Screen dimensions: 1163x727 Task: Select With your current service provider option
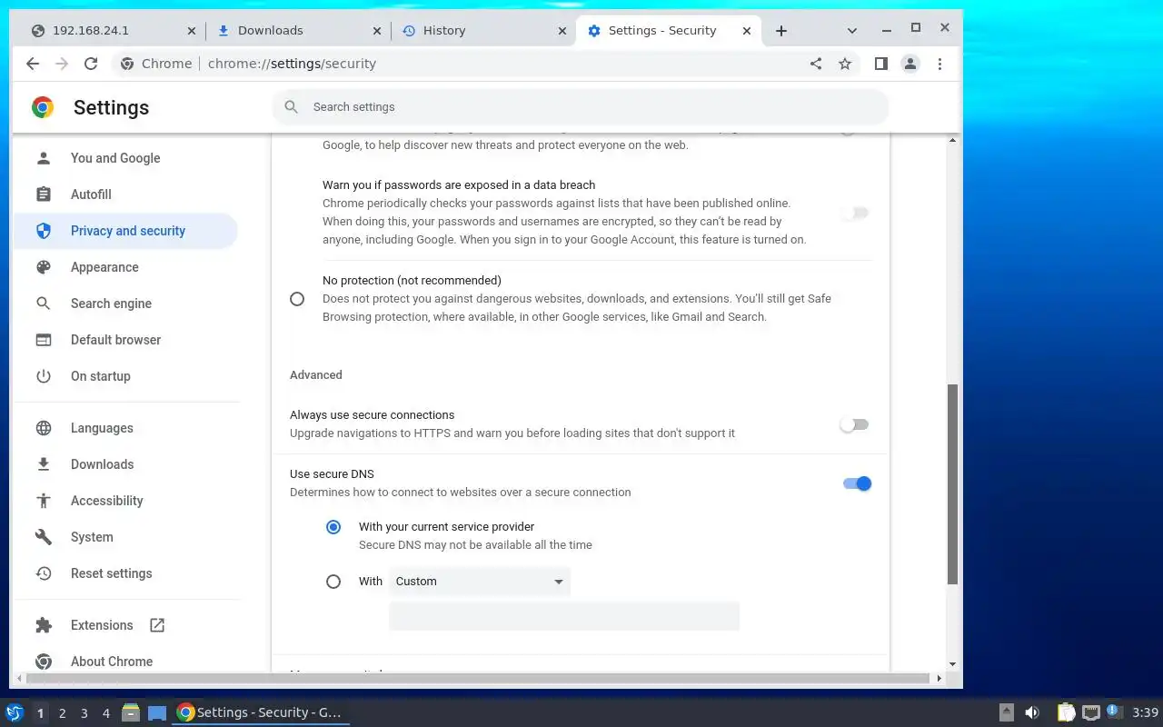[333, 527]
